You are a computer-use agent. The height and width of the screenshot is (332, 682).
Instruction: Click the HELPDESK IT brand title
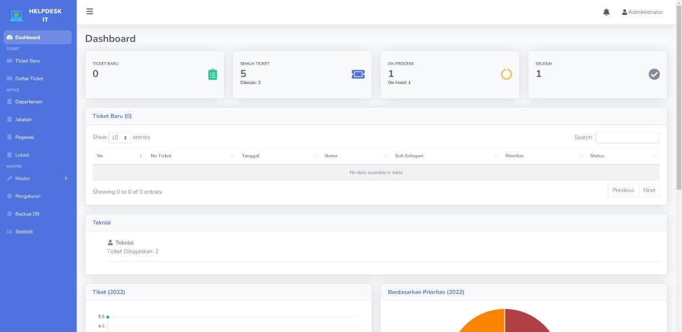[x=45, y=15]
